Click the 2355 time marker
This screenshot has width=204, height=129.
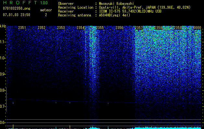coord(100,28)
